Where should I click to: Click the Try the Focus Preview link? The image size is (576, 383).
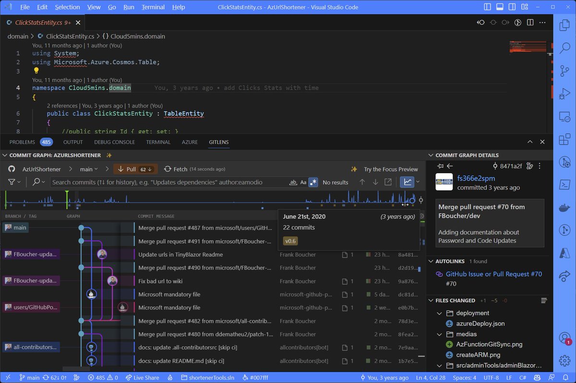pyautogui.click(x=391, y=169)
